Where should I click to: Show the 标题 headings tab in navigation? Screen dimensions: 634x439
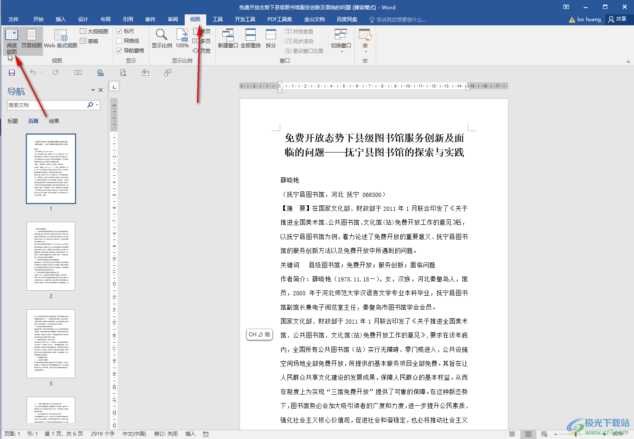tap(13, 121)
